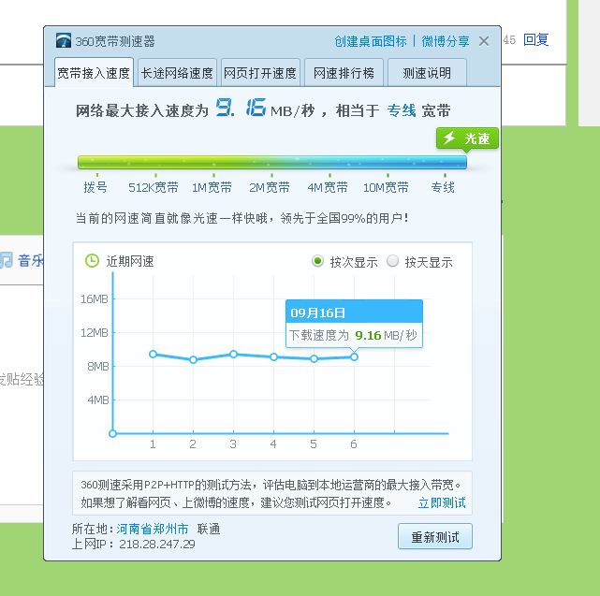Close the 360宽带测速器 window
Screen dimensions: 600x596
[x=484, y=41]
